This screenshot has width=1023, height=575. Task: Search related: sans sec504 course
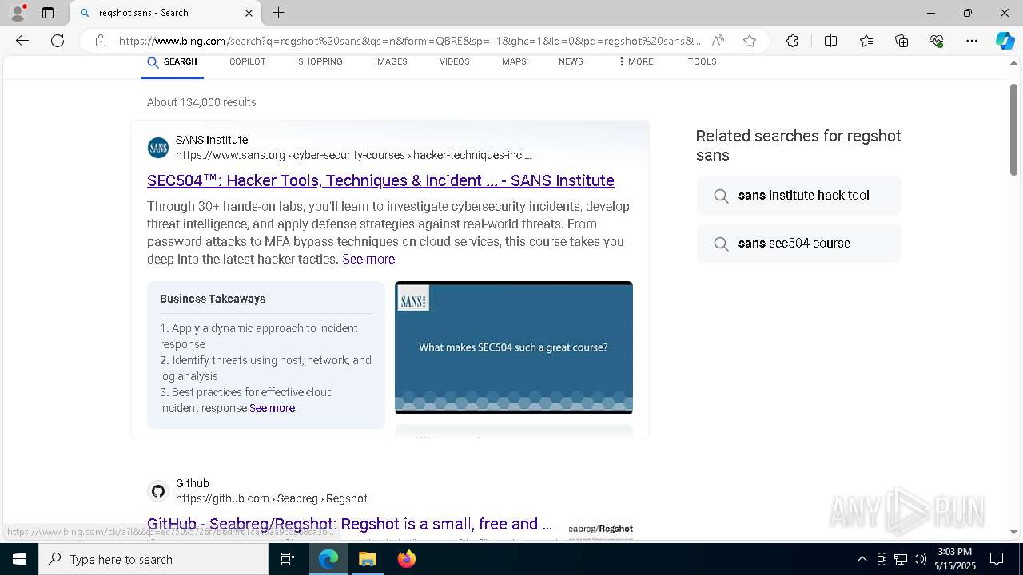(798, 244)
